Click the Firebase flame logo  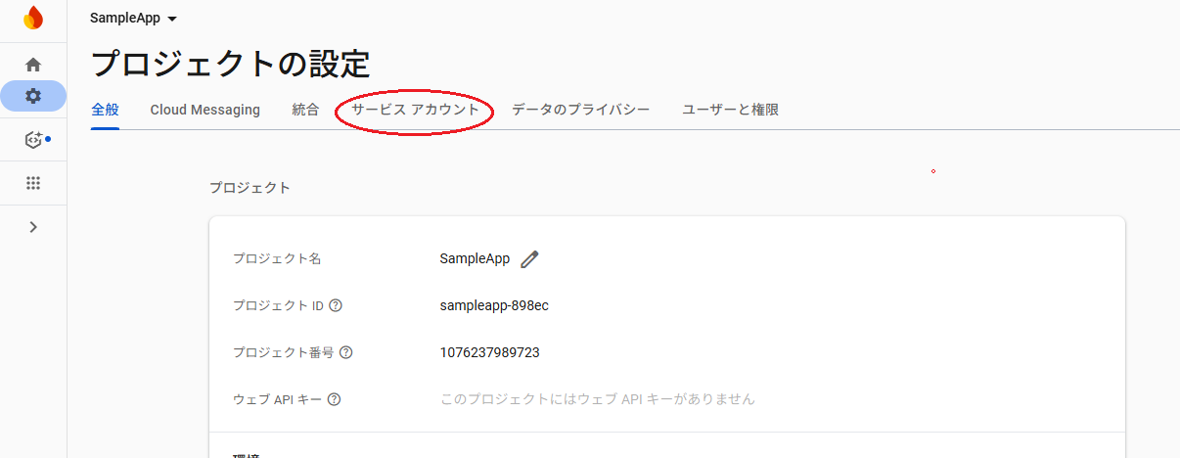point(33,18)
